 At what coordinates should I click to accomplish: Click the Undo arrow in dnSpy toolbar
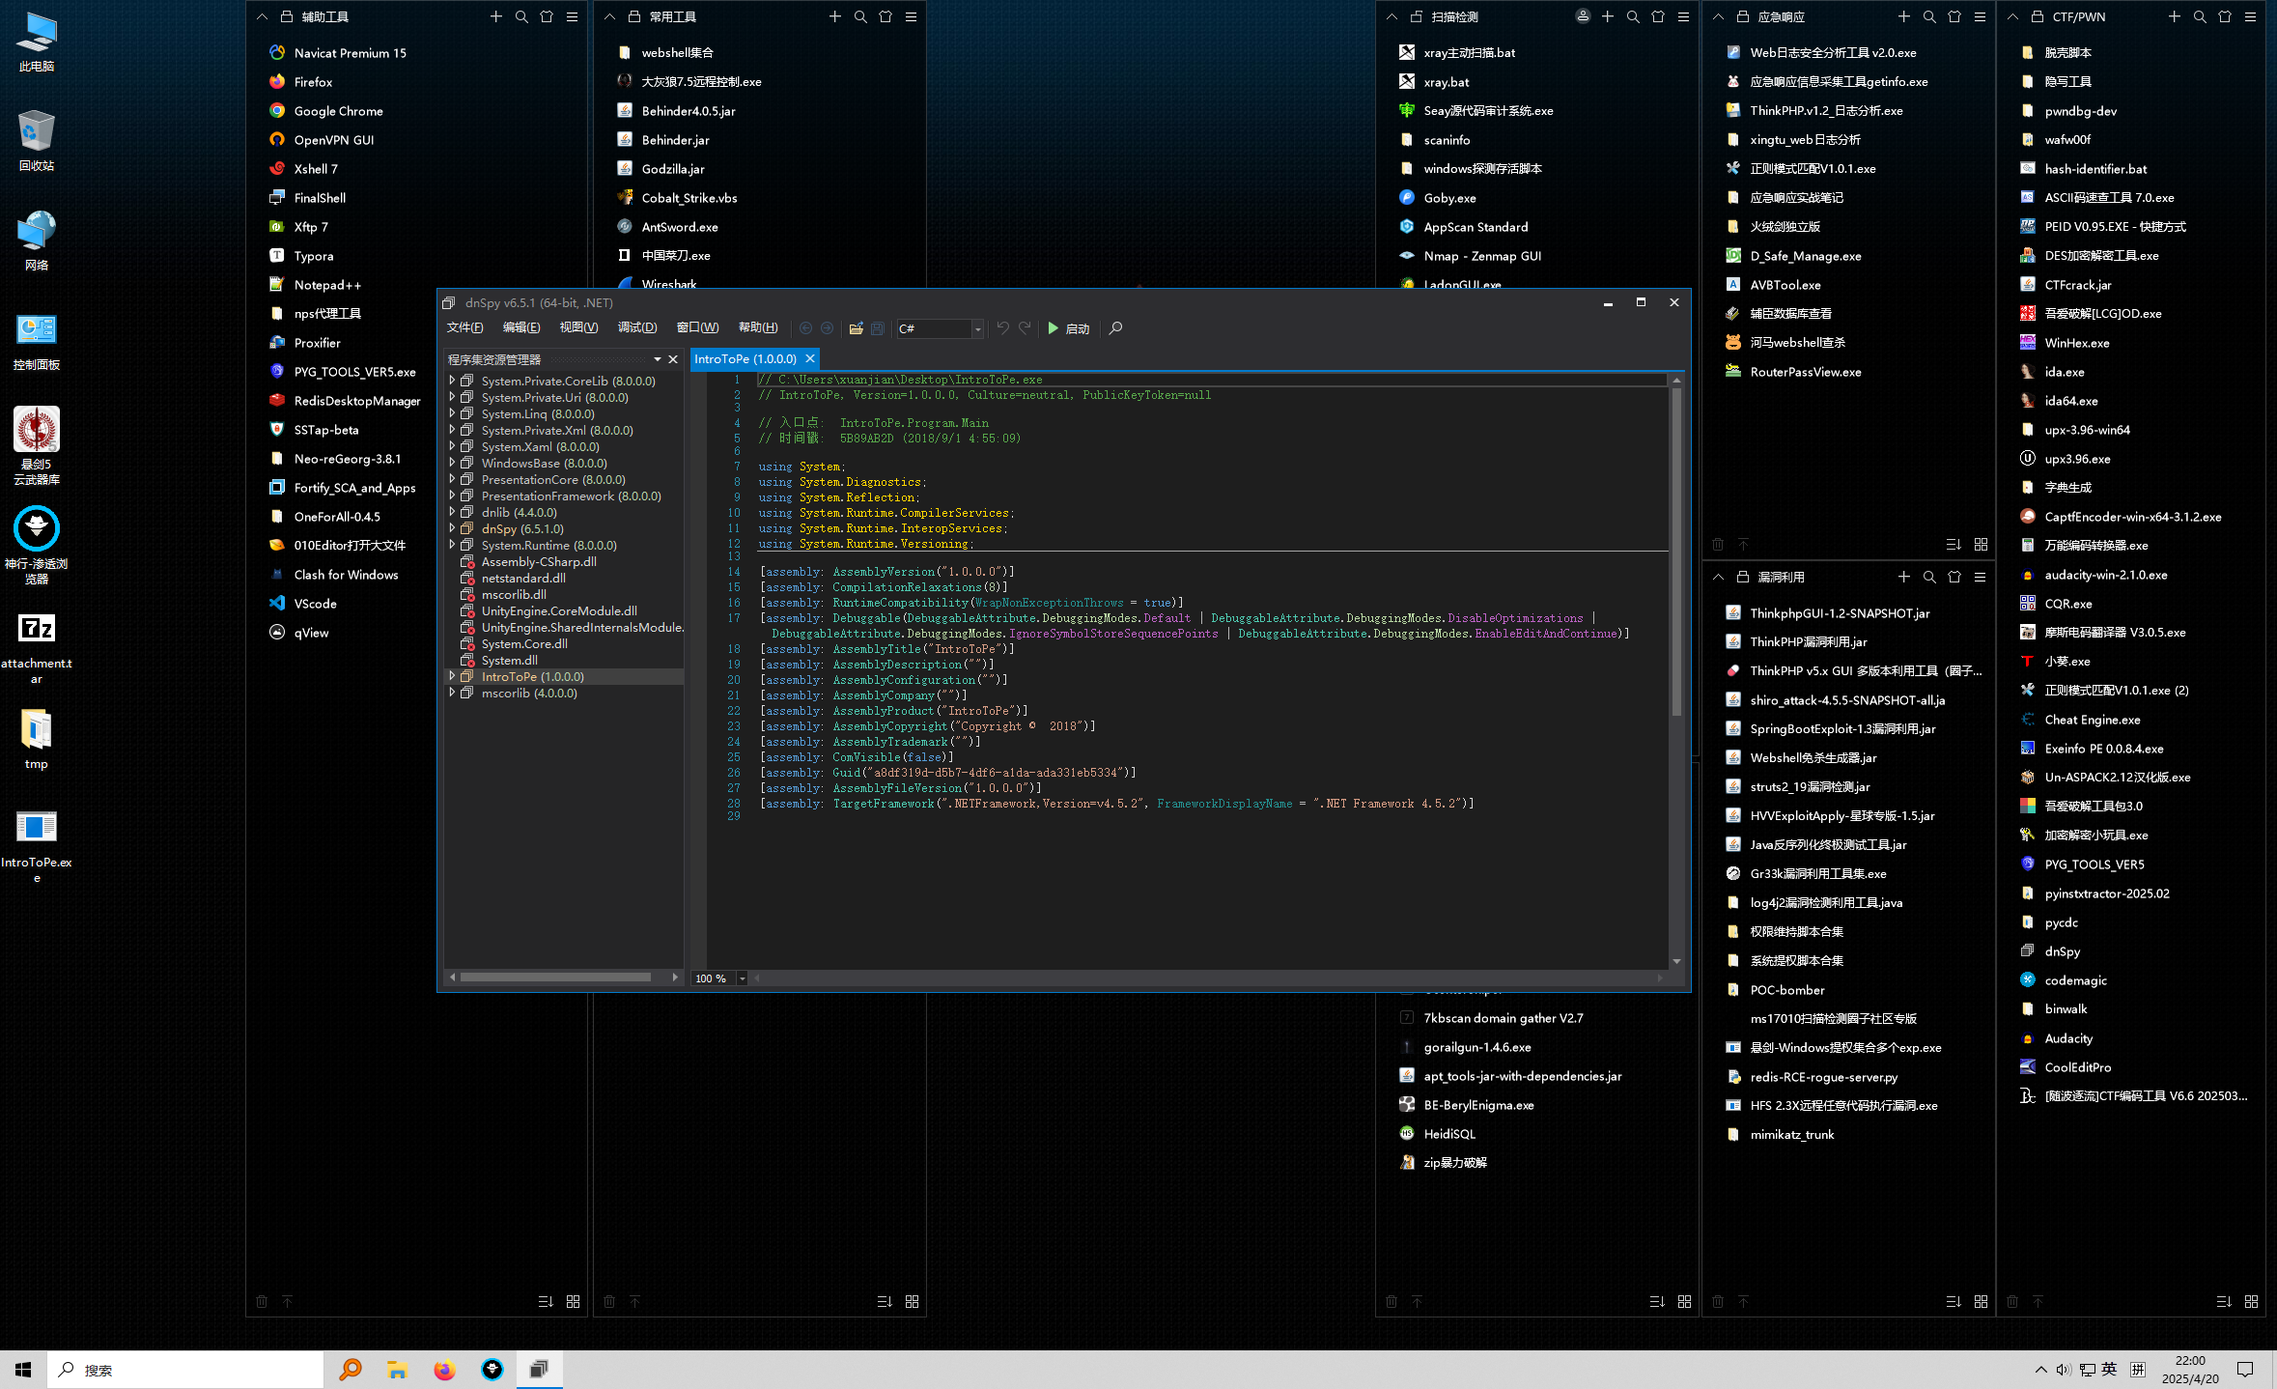[1002, 328]
